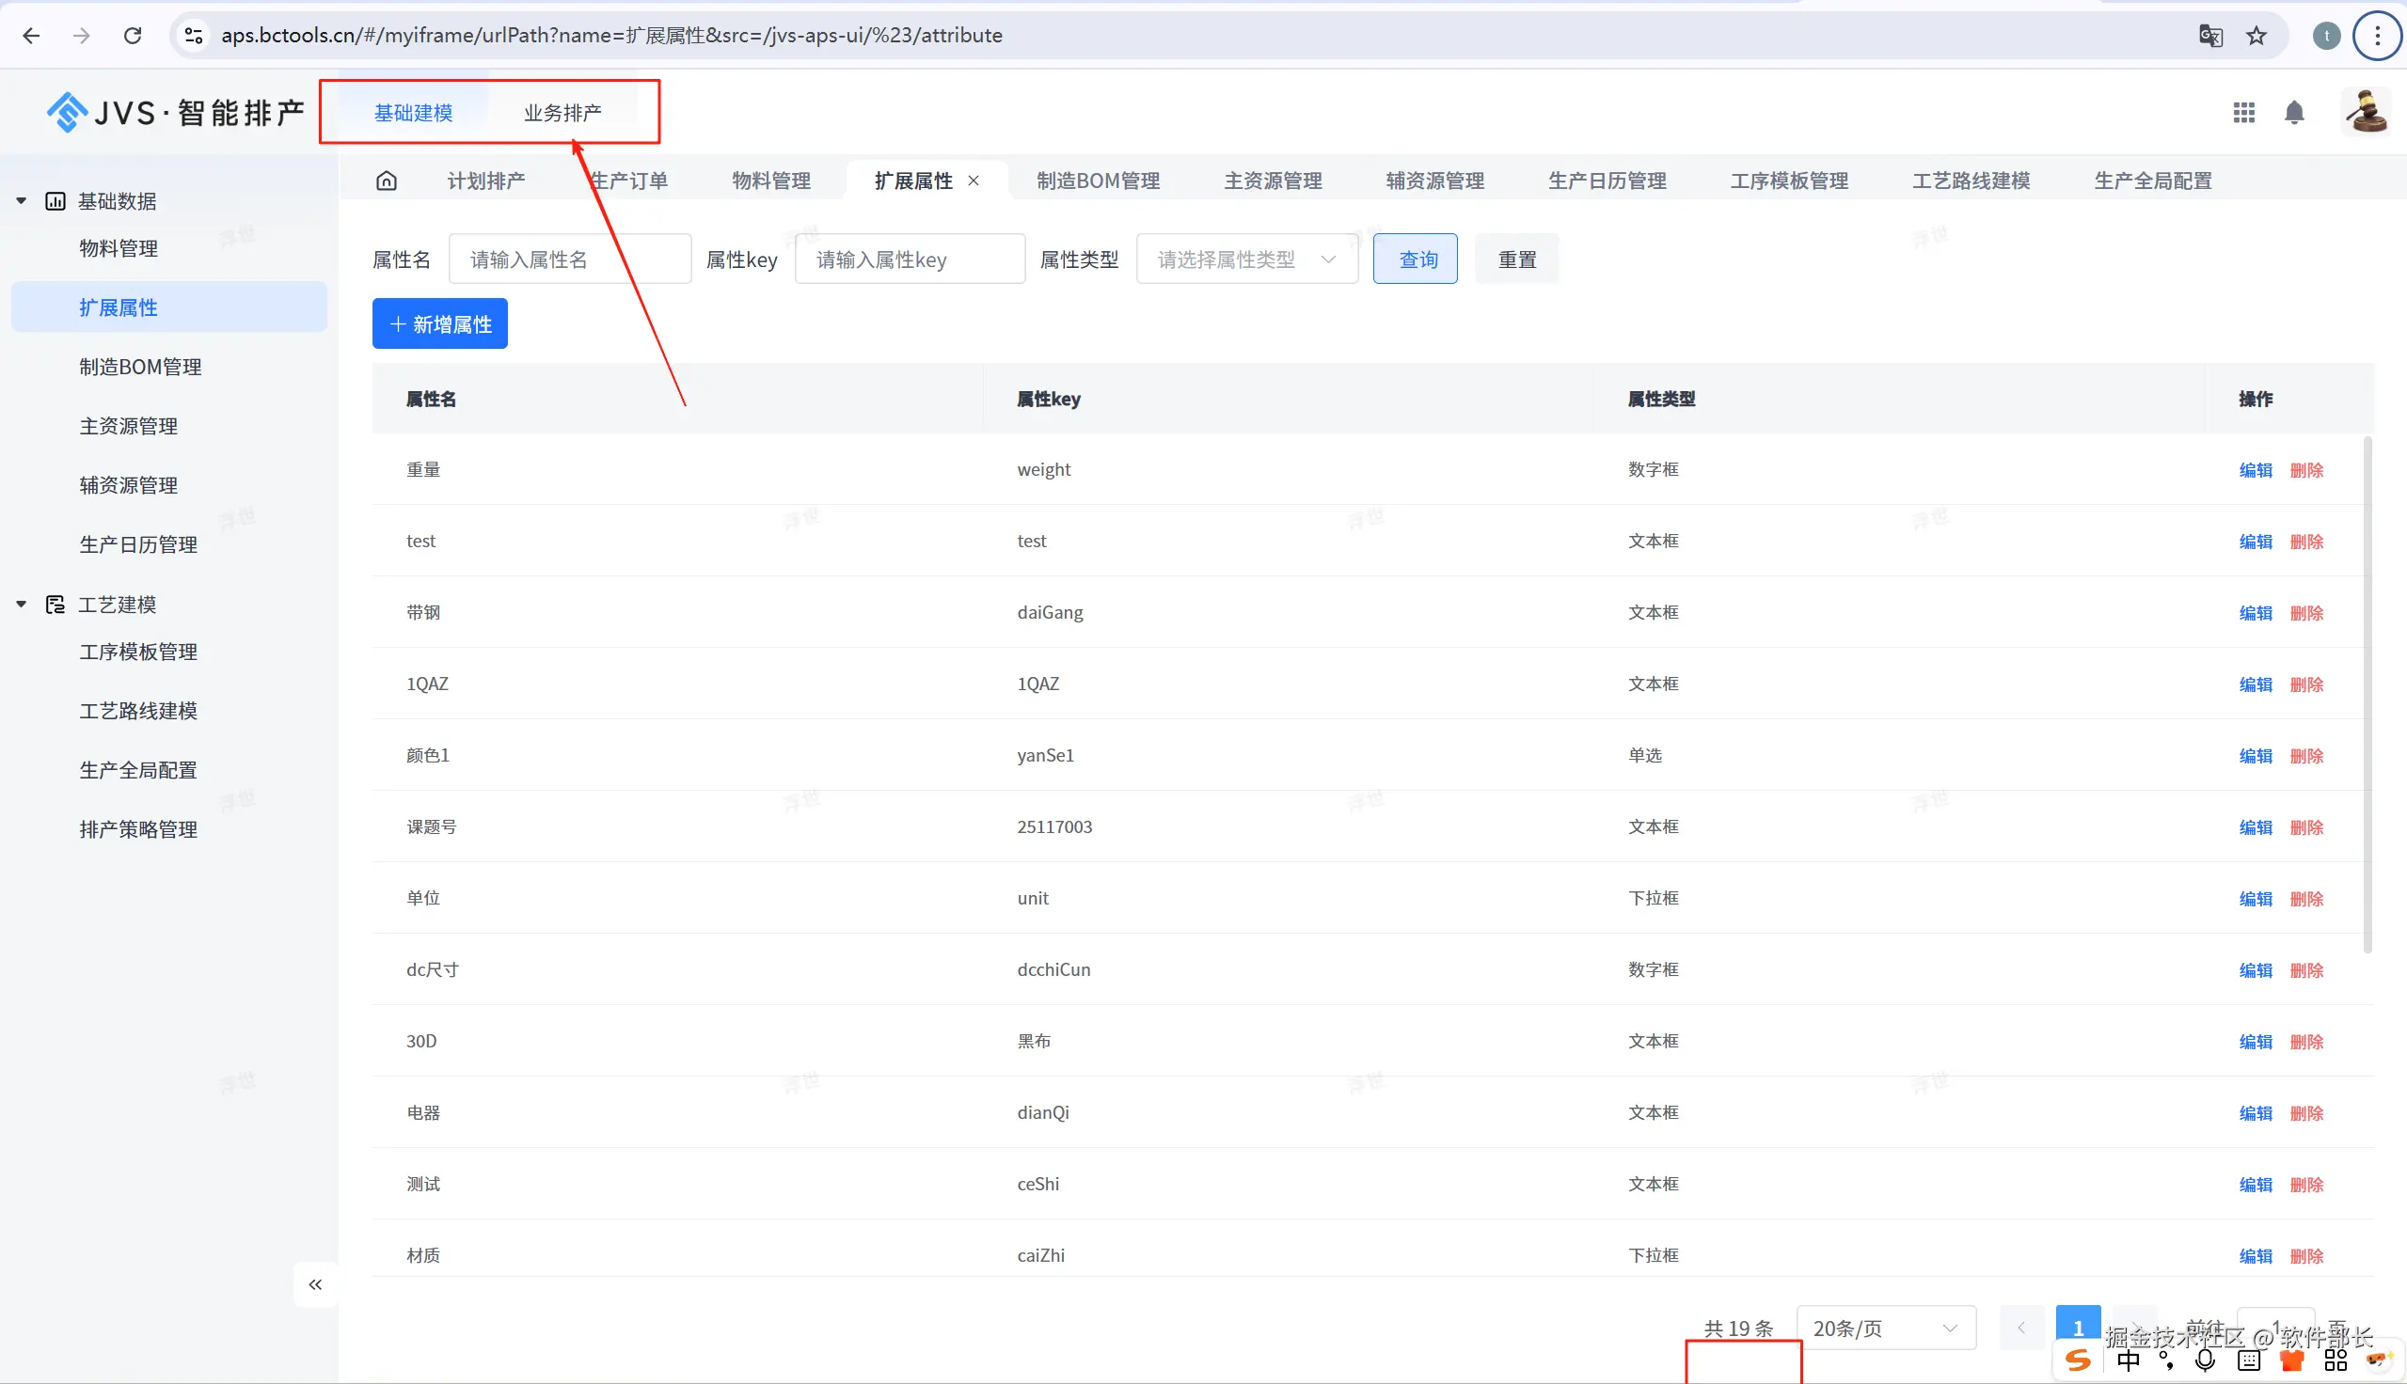Close the 扩展属性 tab

pos(974,181)
